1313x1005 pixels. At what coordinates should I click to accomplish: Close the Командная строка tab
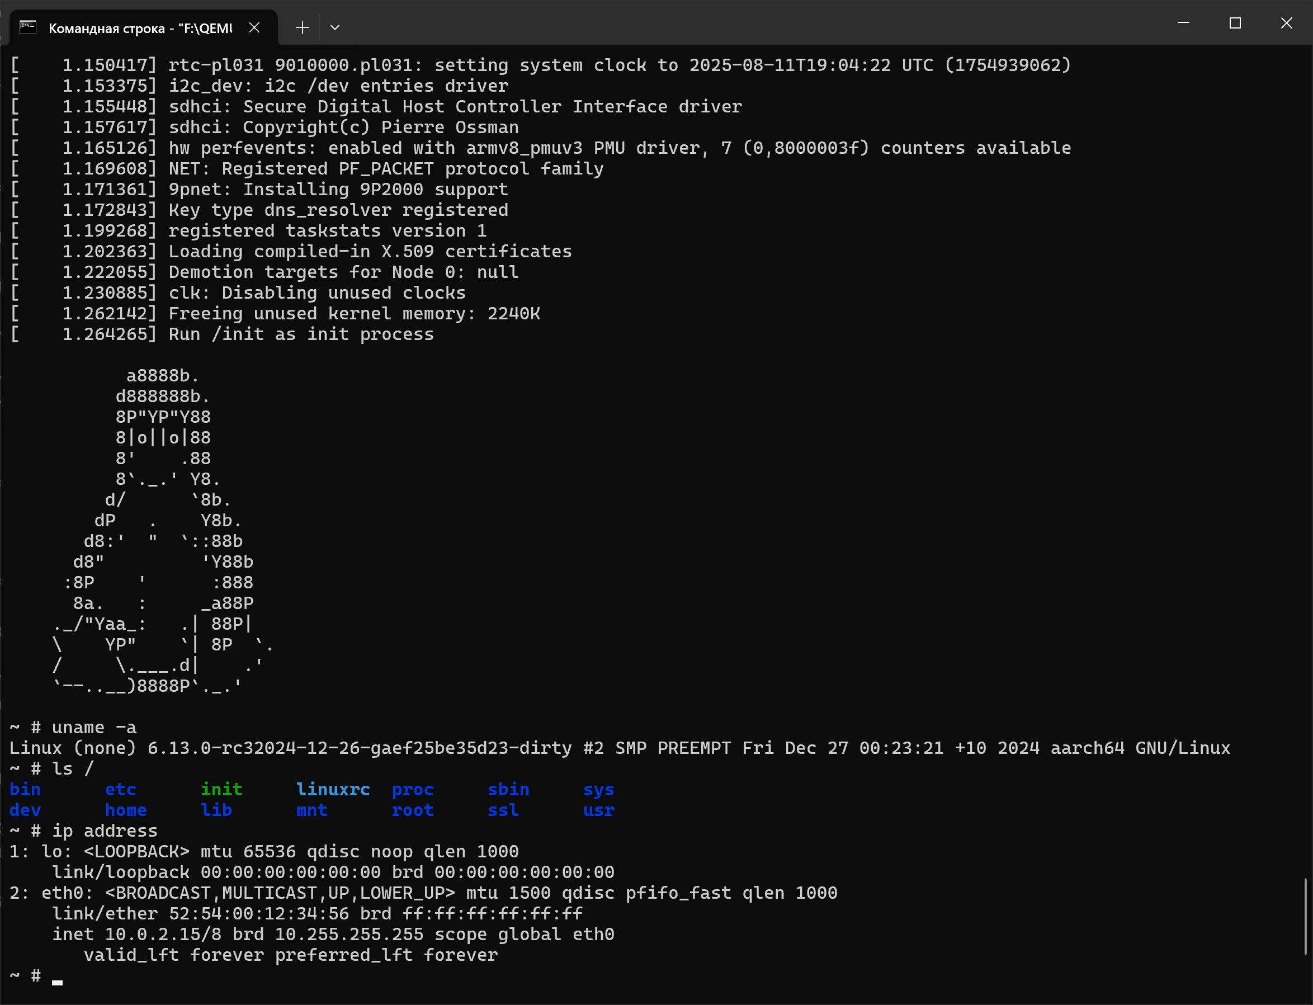point(254,27)
